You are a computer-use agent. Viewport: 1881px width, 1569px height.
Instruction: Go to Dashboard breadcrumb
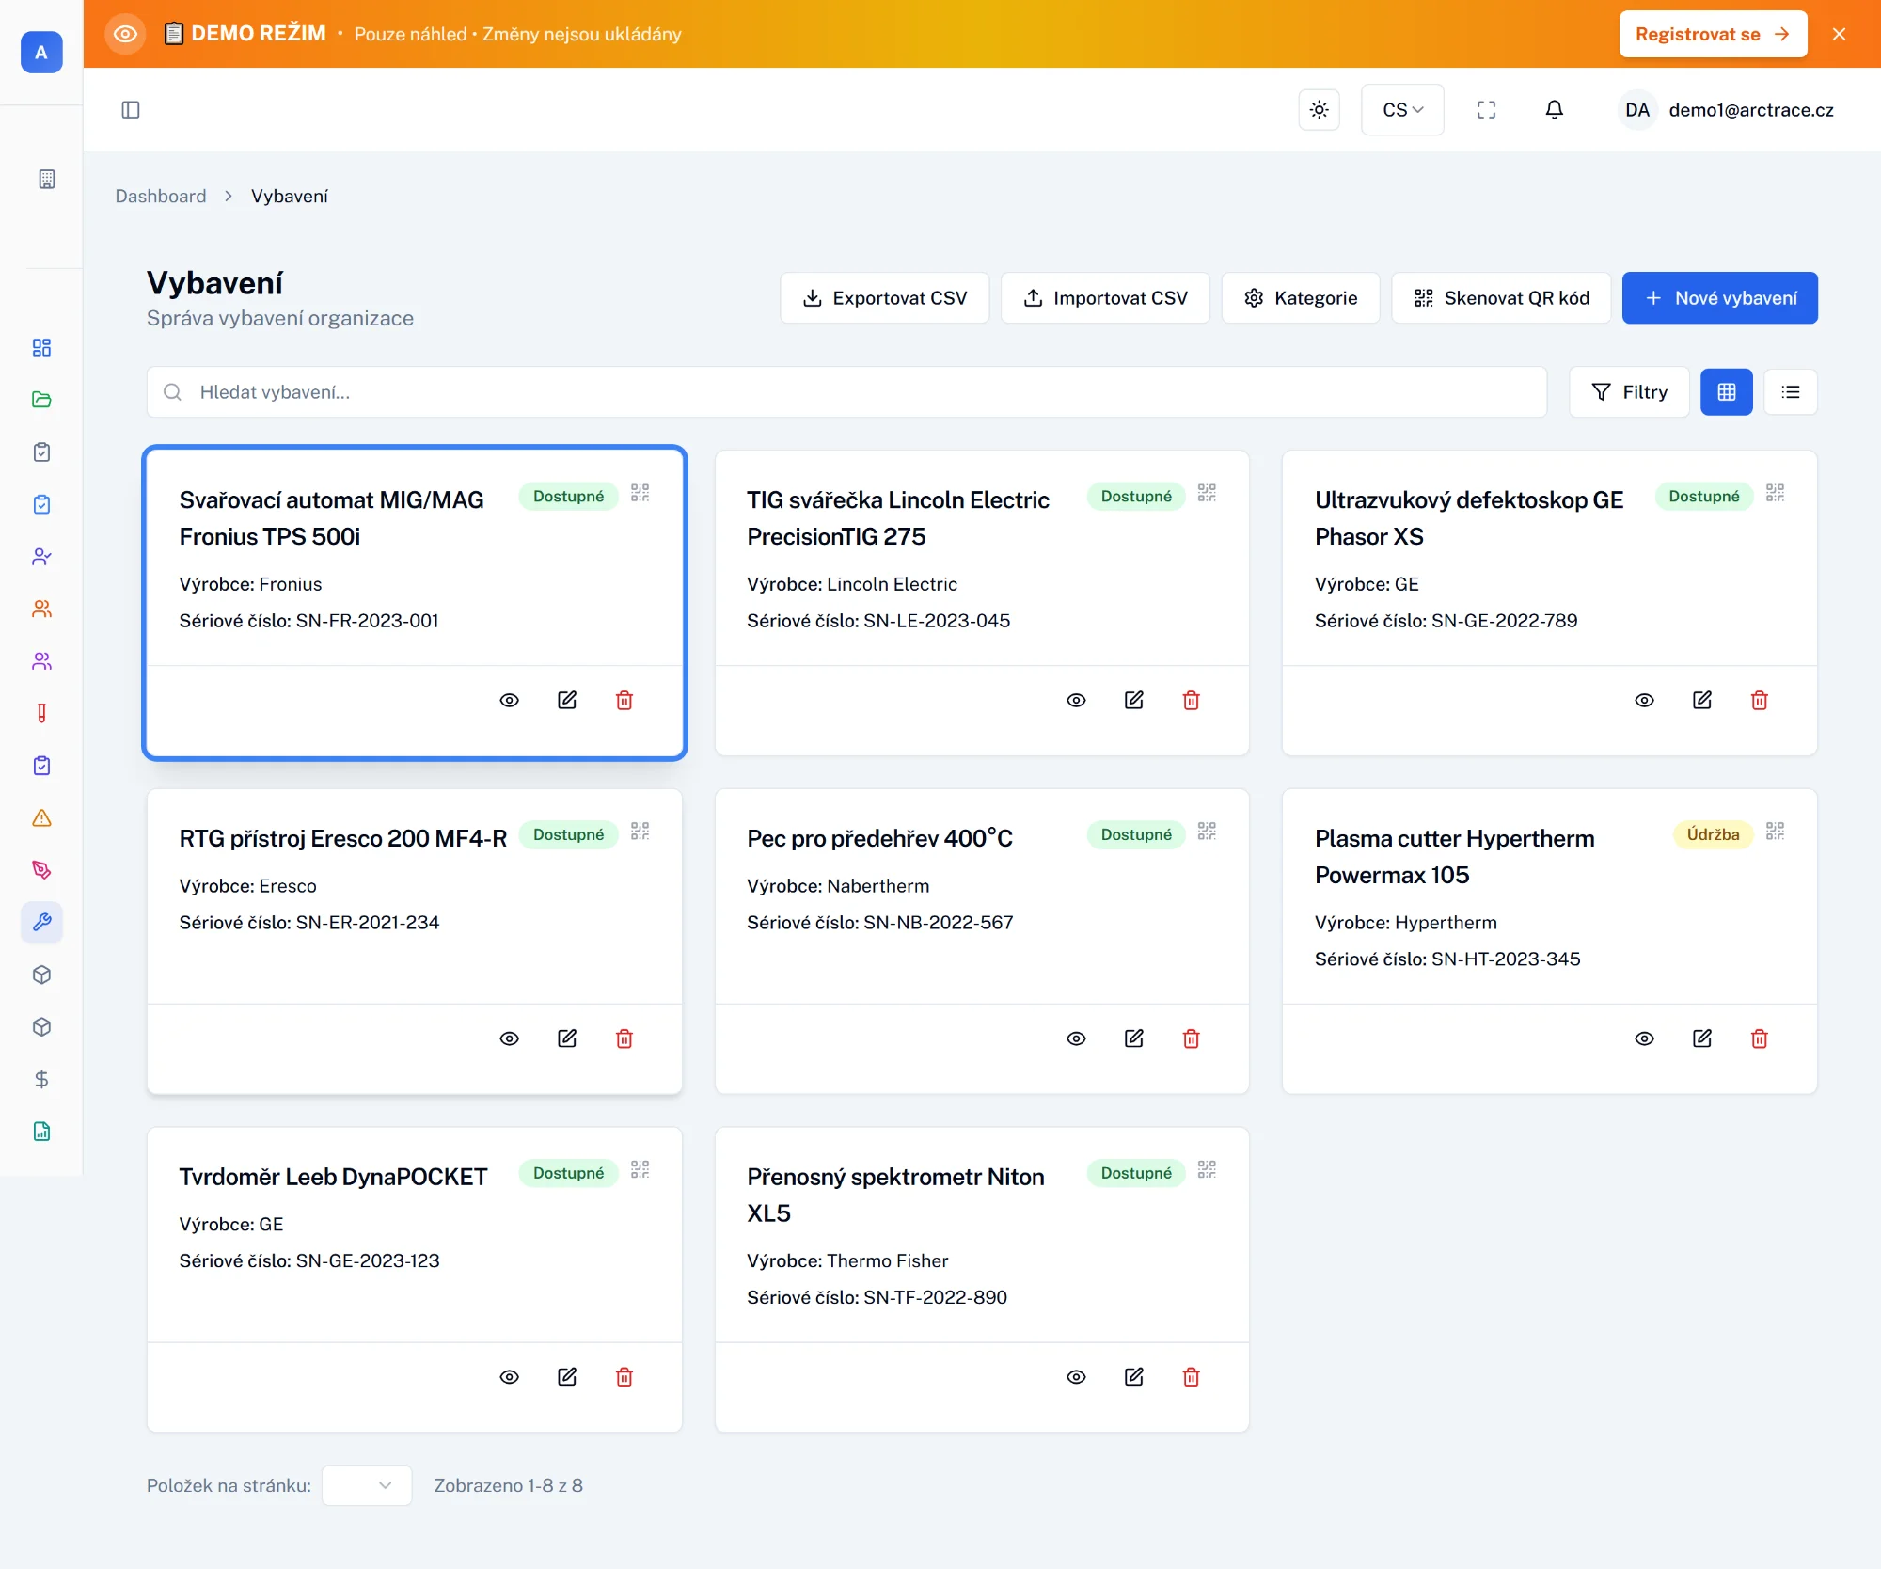[161, 196]
